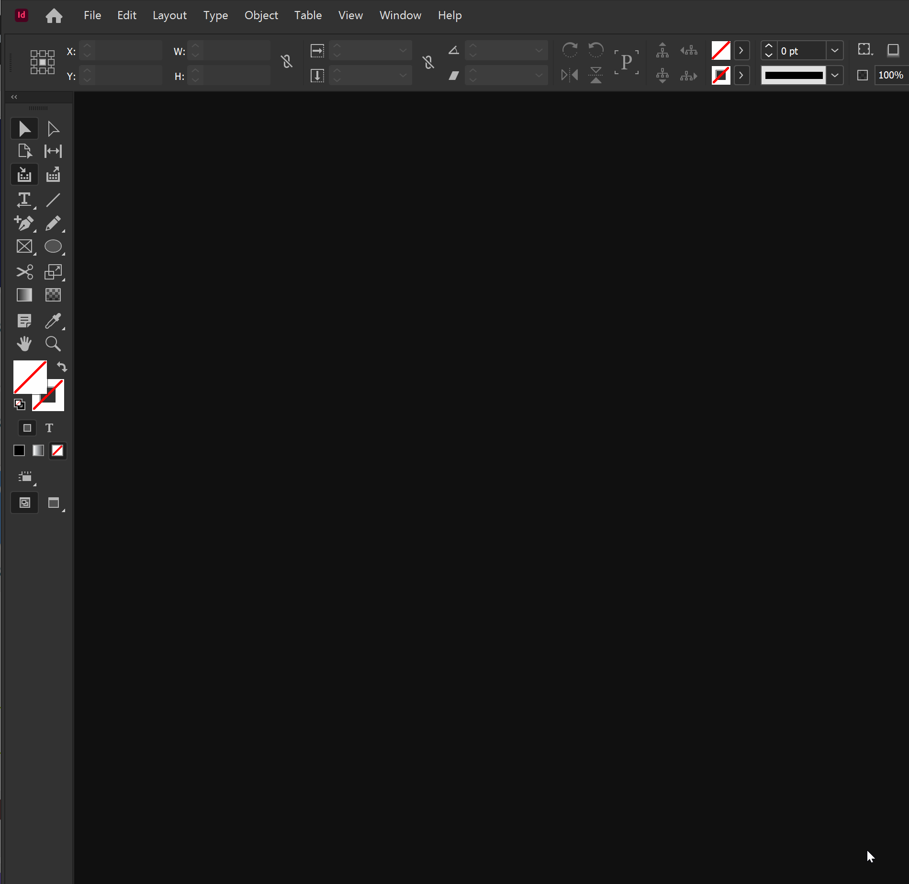Select the Scissors tool
Viewport: 909px width, 884px height.
point(24,272)
